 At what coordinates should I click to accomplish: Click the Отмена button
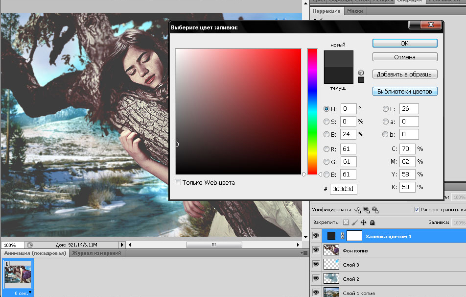point(405,57)
